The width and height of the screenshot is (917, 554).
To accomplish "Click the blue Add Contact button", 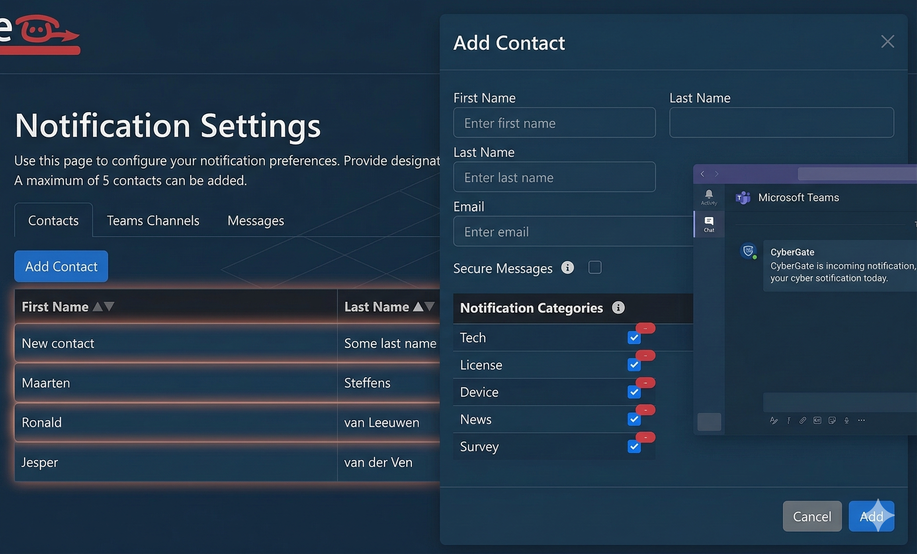I will click(61, 266).
